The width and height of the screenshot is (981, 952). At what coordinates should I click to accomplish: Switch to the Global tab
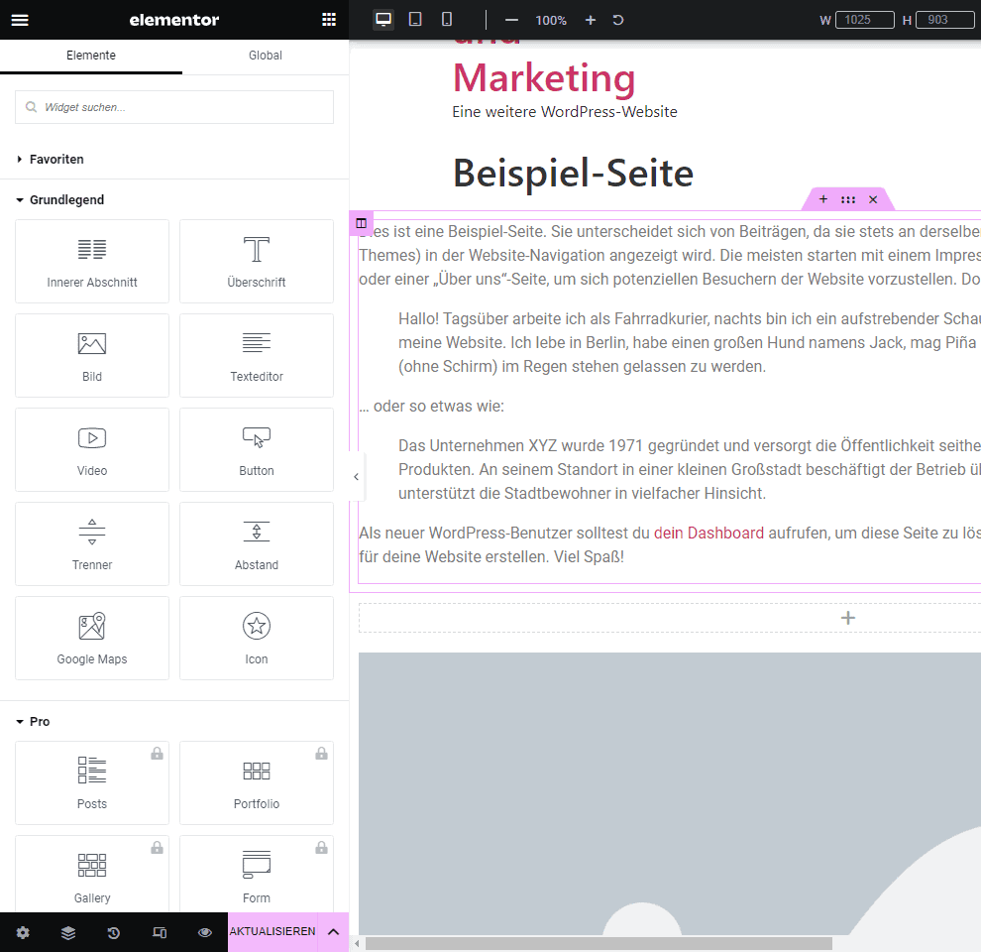[x=266, y=56]
